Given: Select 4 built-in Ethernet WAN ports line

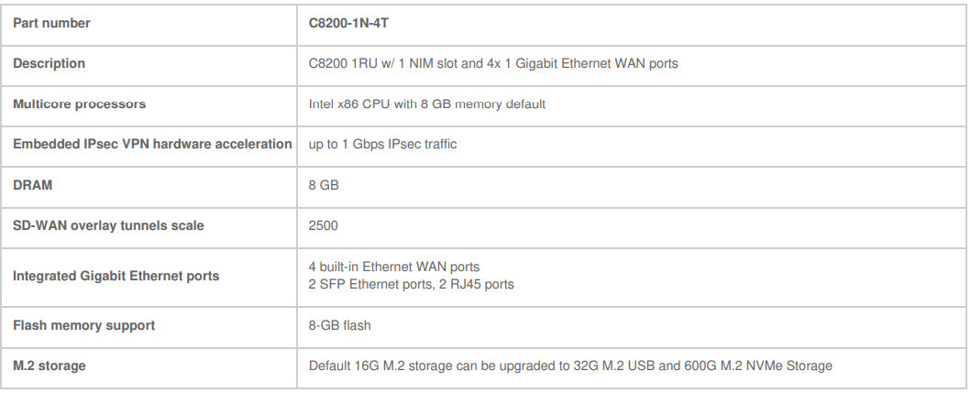Looking at the screenshot, I should point(394,267).
